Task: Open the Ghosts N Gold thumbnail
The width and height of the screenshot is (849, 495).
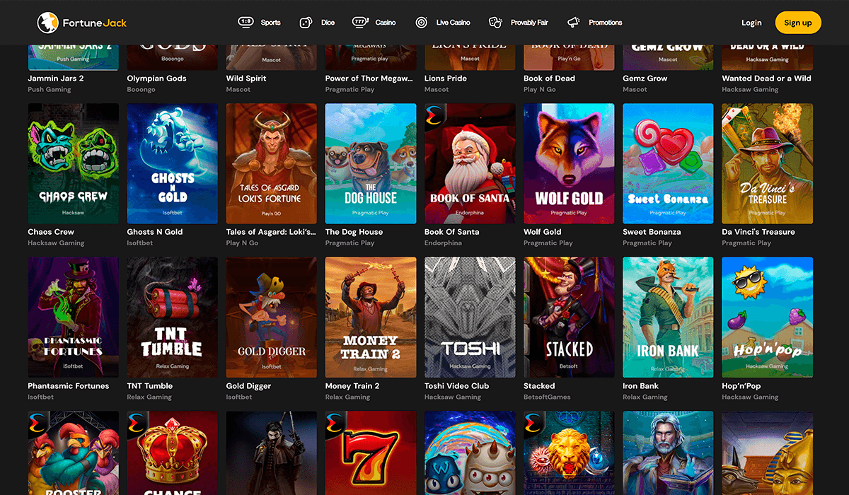Action: point(173,163)
